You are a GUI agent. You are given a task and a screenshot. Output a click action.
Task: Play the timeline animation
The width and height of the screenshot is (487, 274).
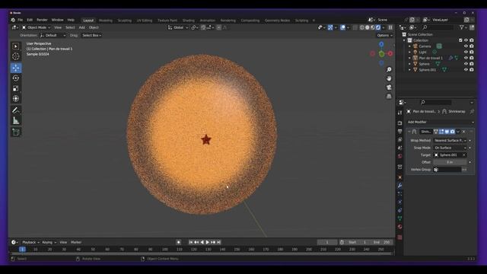(x=208, y=242)
